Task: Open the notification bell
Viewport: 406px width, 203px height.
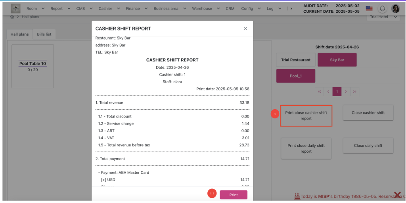Action: (x=383, y=8)
